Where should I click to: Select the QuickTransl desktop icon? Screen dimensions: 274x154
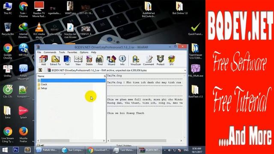click(x=196, y=29)
